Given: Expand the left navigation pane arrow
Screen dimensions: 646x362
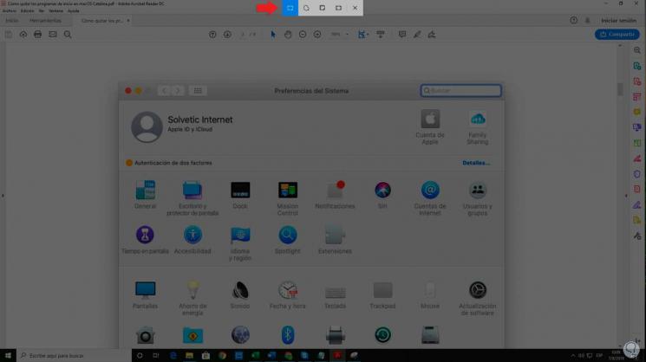Looking at the screenshot, I should 3,196.
